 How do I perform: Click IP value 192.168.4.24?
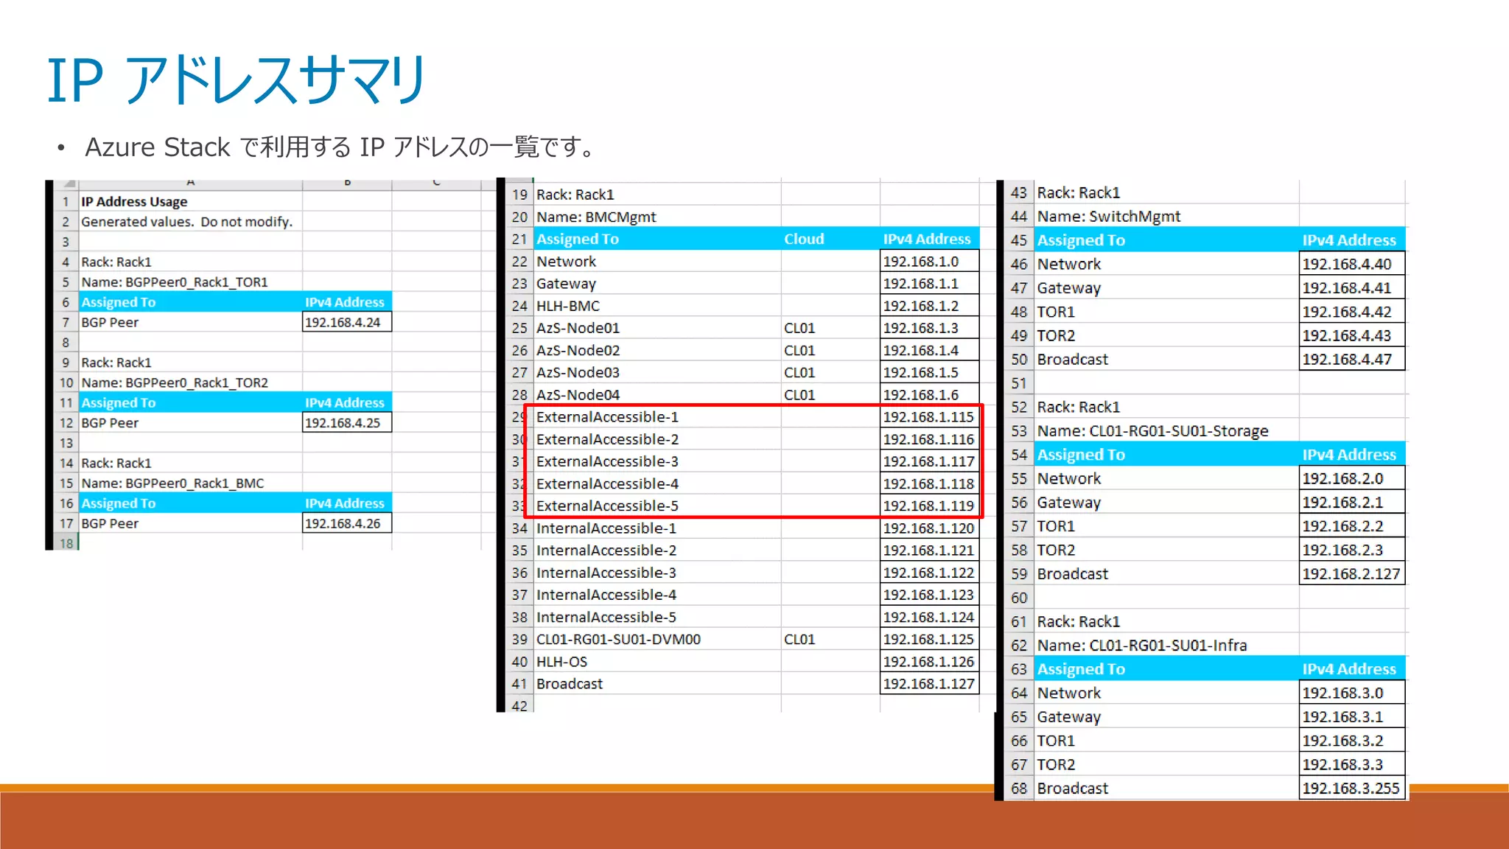(x=346, y=322)
